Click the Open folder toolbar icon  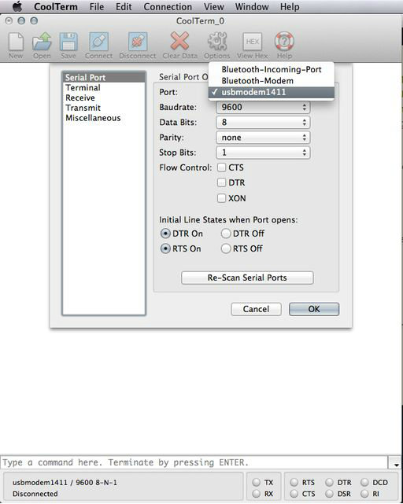42,42
